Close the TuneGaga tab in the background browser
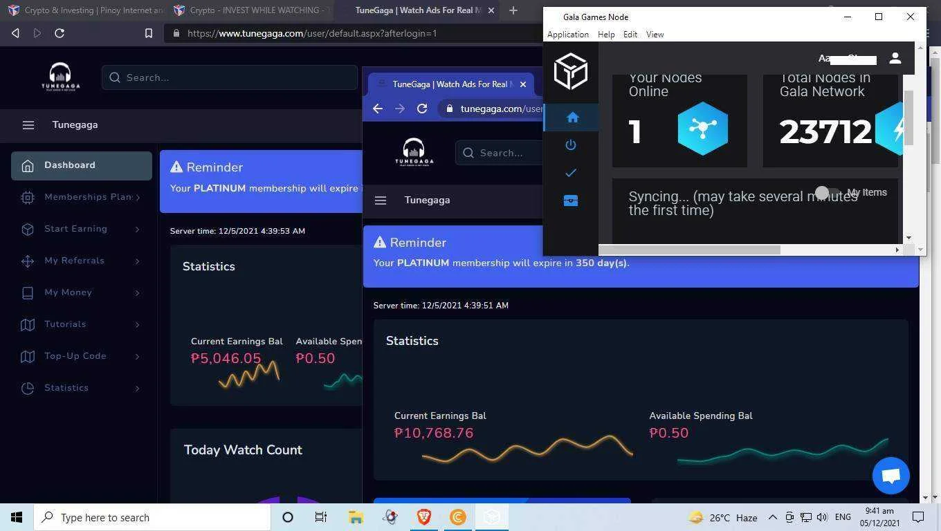The image size is (941, 531). tap(491, 10)
